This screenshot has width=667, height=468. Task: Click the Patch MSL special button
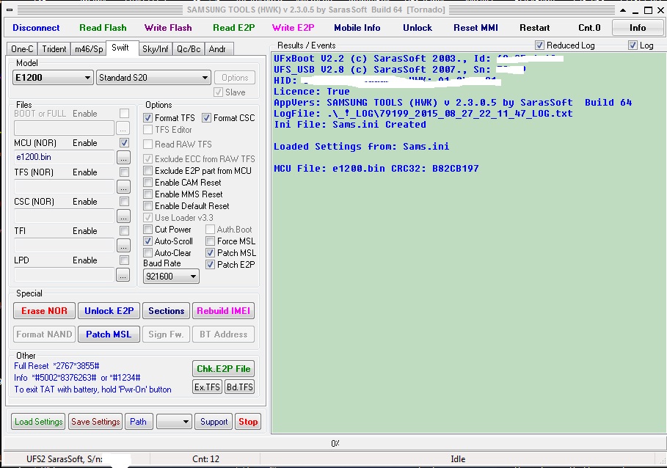pyautogui.click(x=109, y=334)
